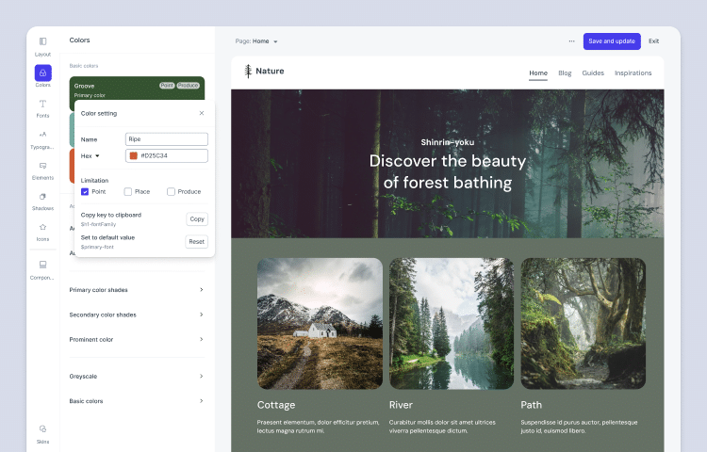Expand Secondary color shades
The width and height of the screenshot is (707, 452).
tap(137, 315)
